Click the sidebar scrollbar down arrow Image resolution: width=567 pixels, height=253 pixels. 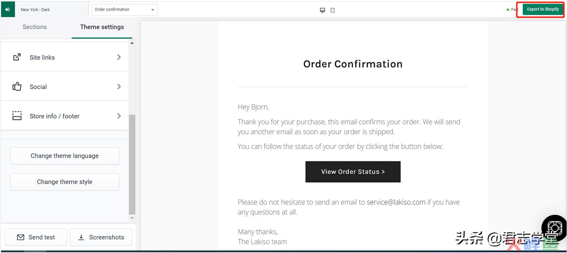[132, 218]
